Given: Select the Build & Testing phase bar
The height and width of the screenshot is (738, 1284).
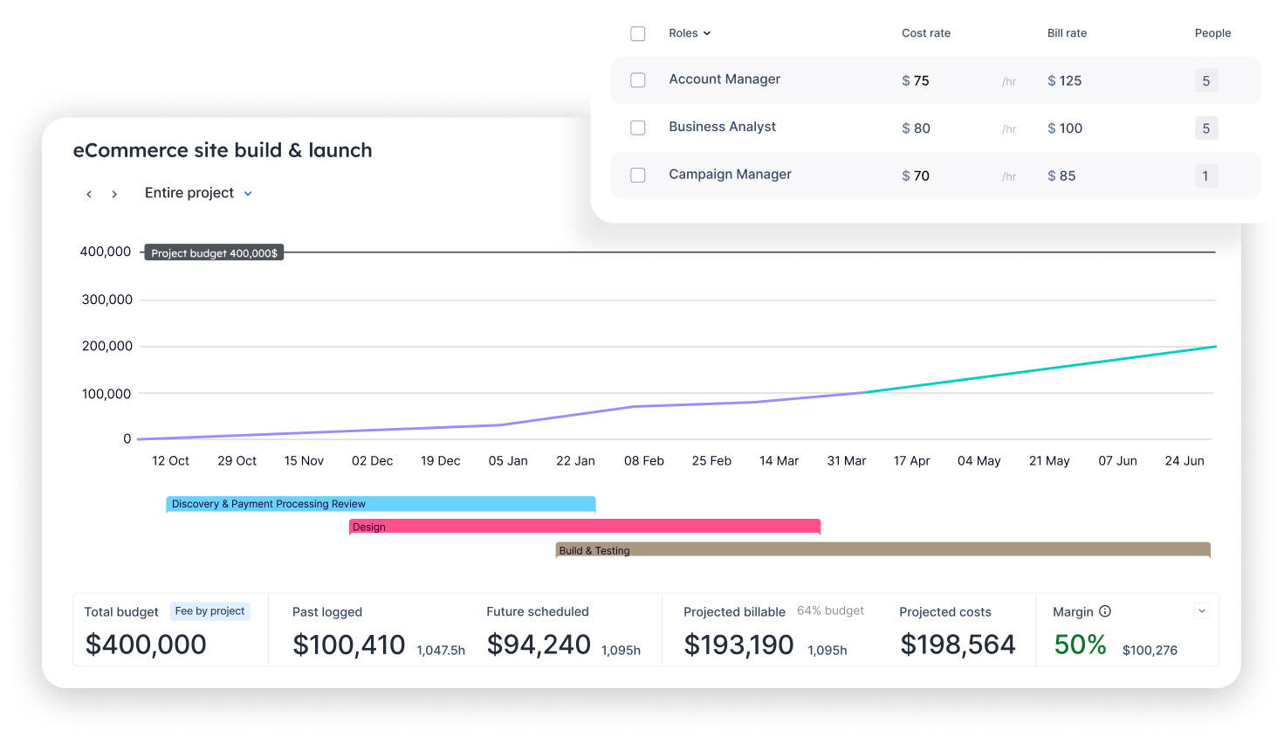Looking at the screenshot, I should [x=882, y=550].
